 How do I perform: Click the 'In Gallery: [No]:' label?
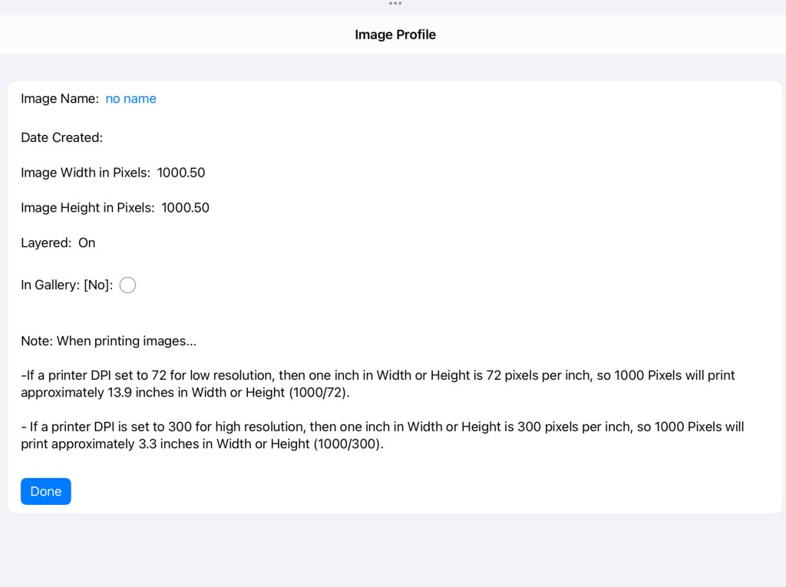[x=67, y=285]
